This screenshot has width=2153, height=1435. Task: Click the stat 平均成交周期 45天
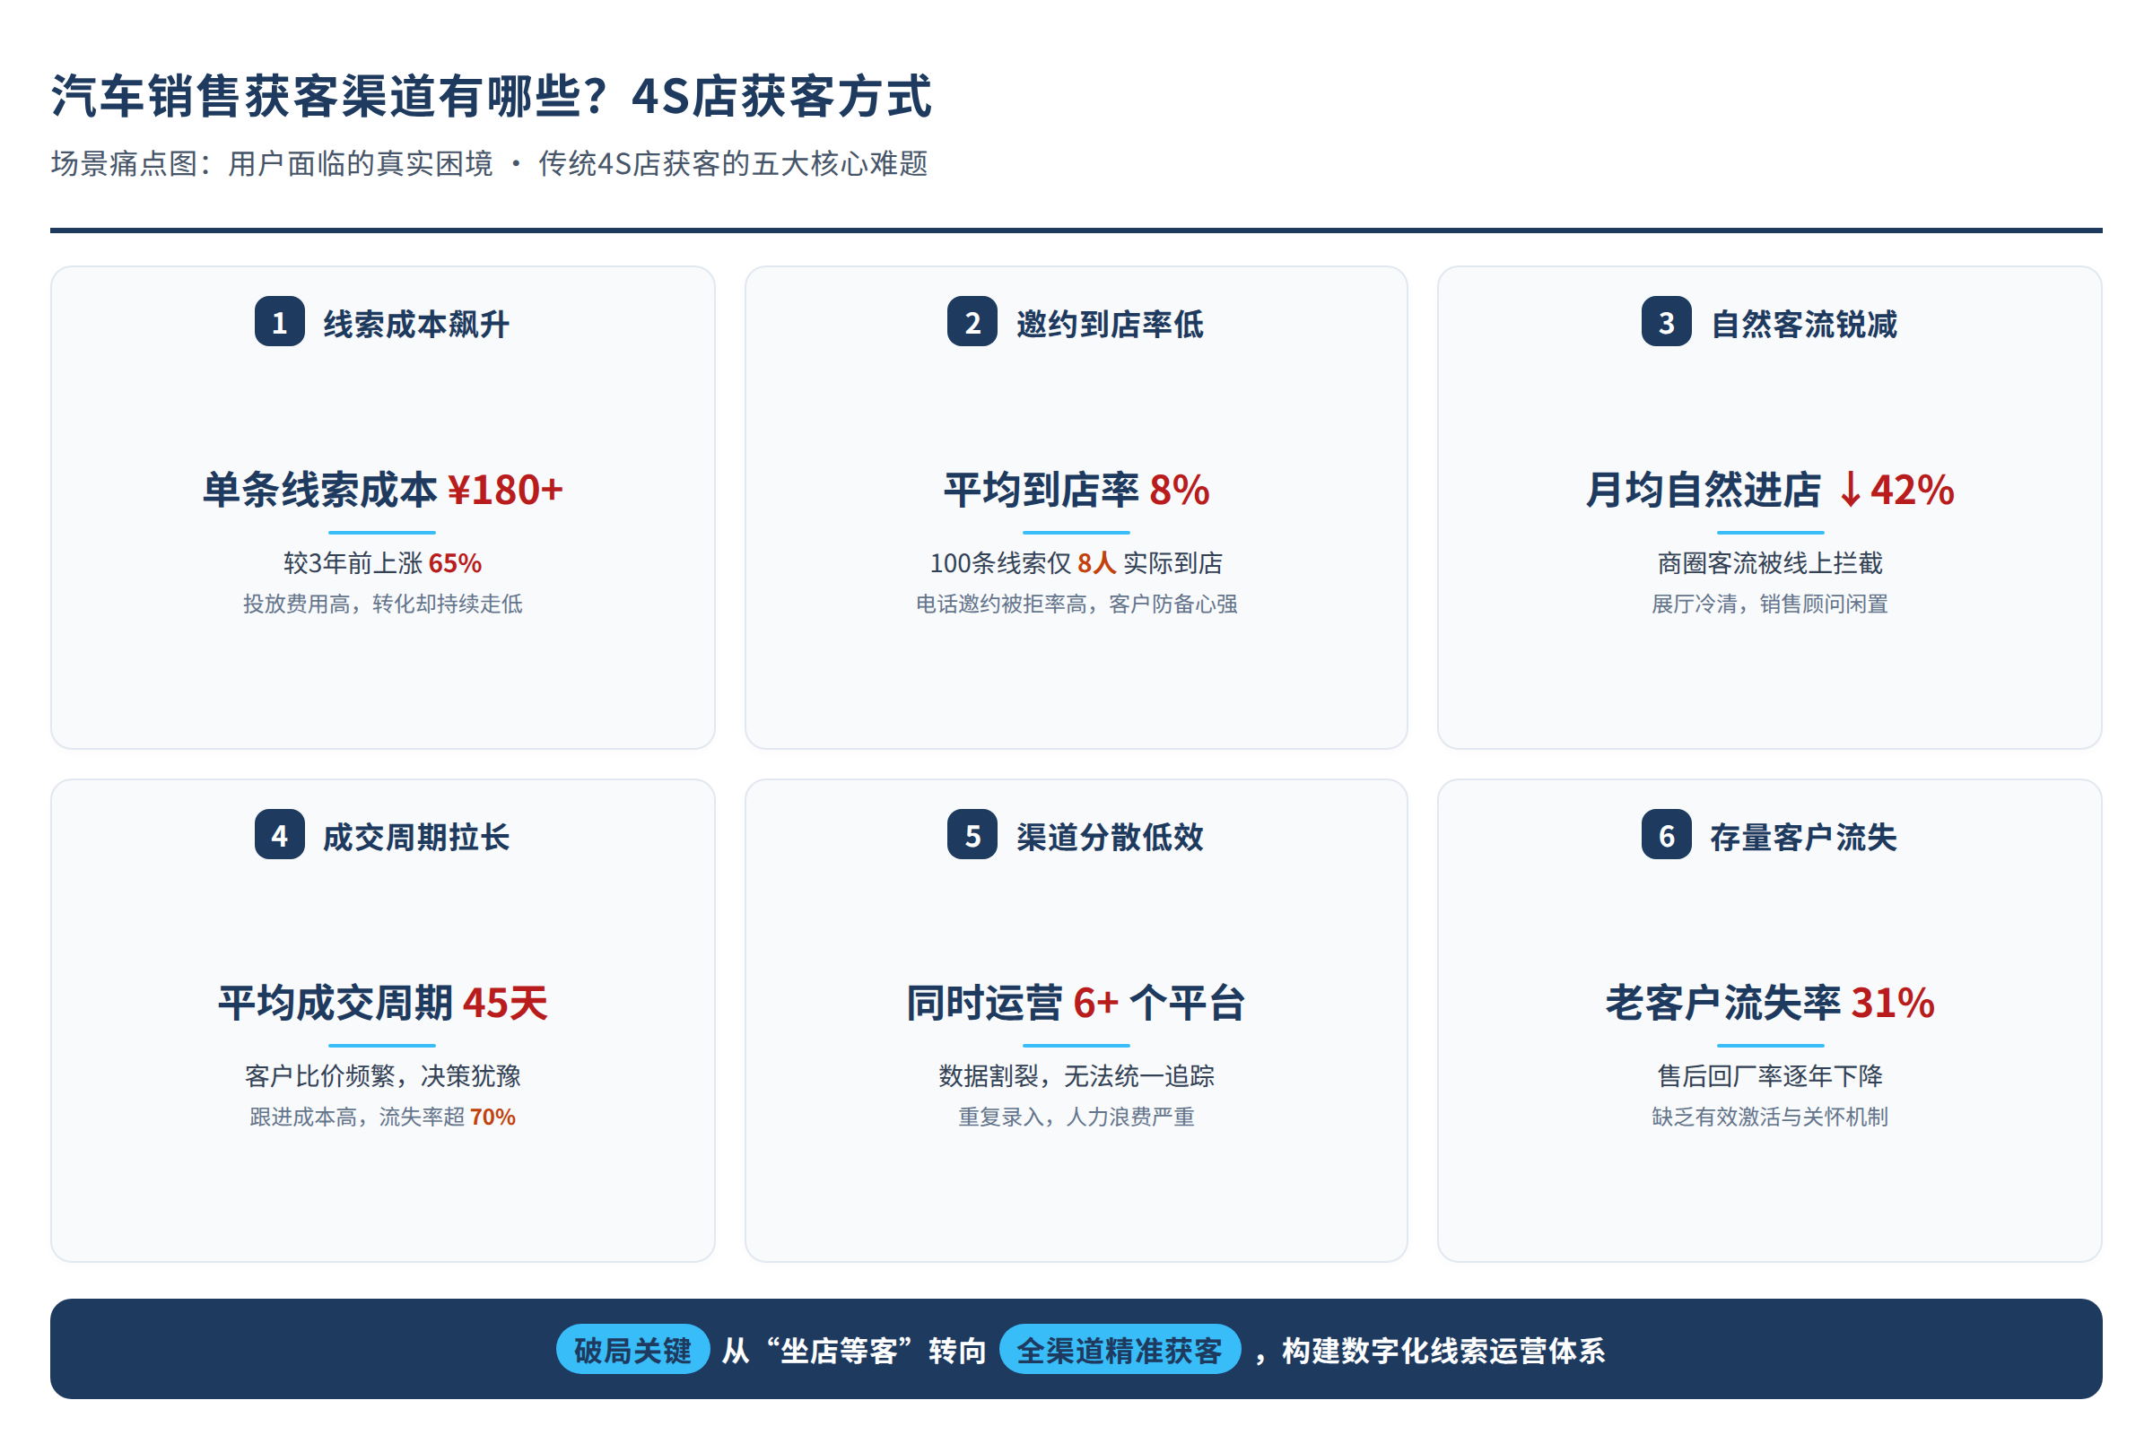point(383,1002)
